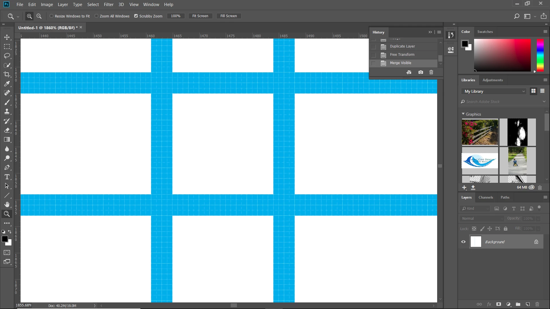This screenshot has height=309, width=550.
Task: Click the Zoom Out magnifier icon
Action: 39,16
